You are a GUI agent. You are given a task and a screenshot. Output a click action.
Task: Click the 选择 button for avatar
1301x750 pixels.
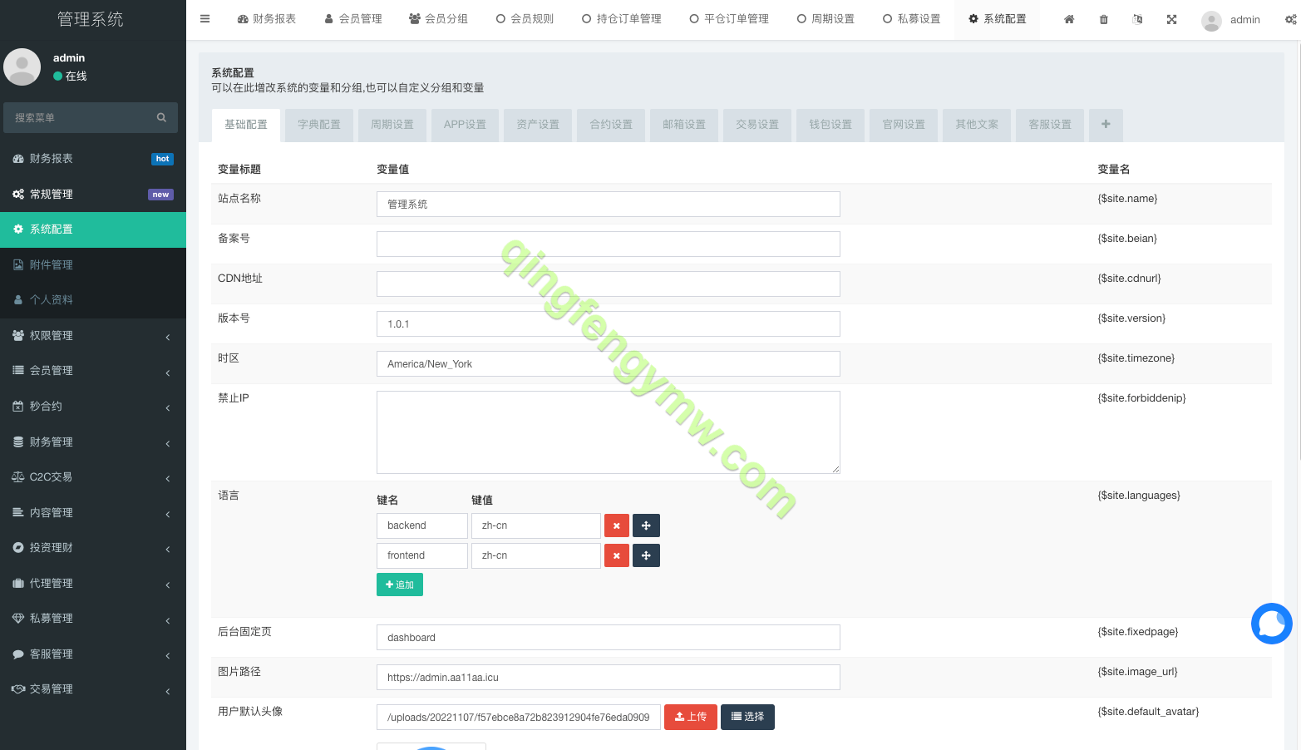pyautogui.click(x=747, y=717)
